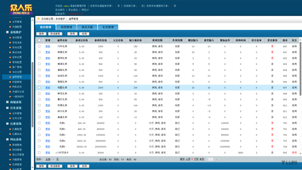Click the 绑定IP link
Viewport: 302px width, 170px height.
point(85,10)
